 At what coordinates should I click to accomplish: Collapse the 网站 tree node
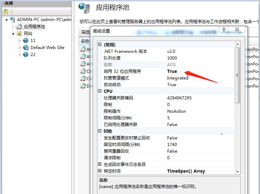(x=13, y=34)
